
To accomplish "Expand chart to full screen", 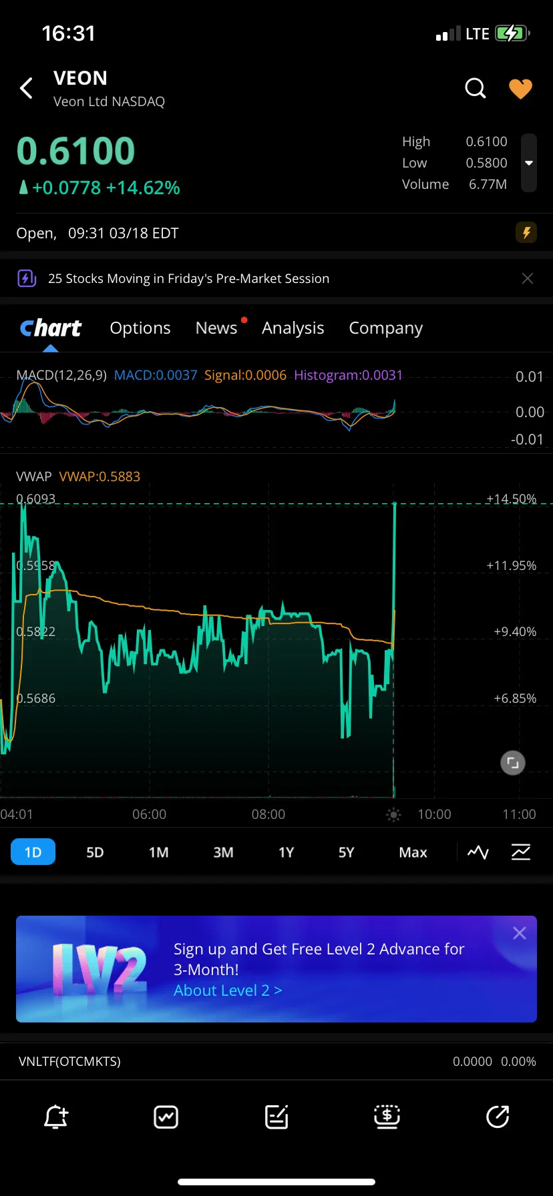I will (513, 763).
